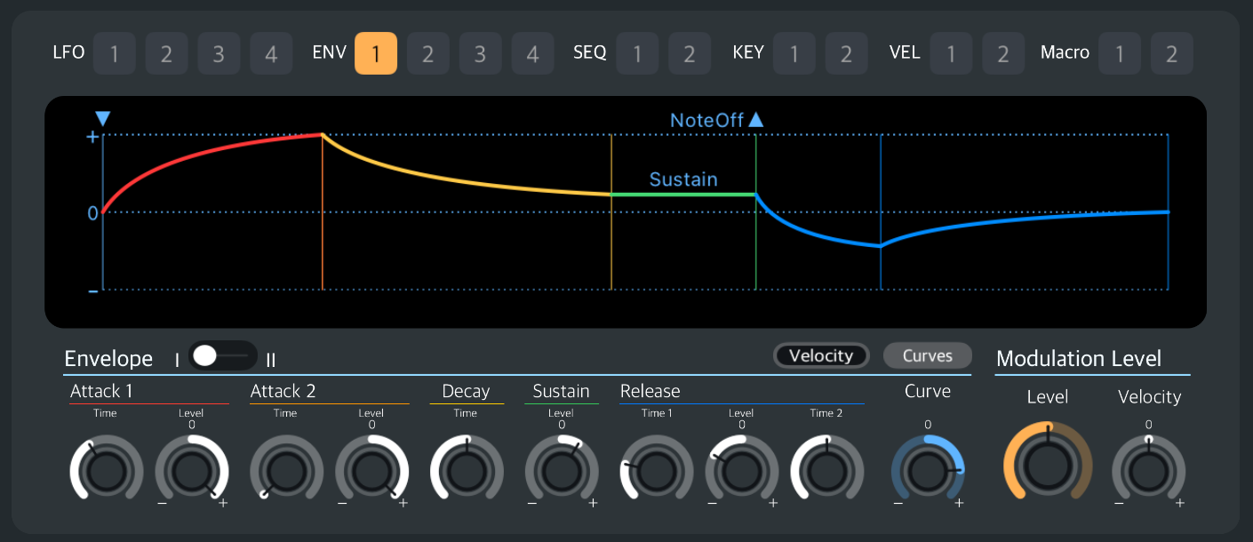Click the Decay Time knob
Viewport: 1253px width, 542px height.
(x=466, y=470)
